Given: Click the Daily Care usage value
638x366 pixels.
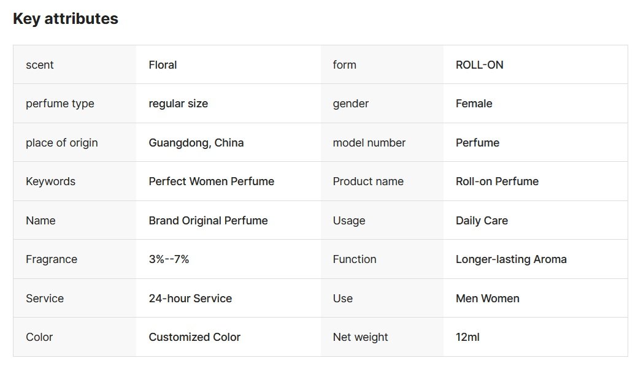Looking at the screenshot, I should pos(482,221).
